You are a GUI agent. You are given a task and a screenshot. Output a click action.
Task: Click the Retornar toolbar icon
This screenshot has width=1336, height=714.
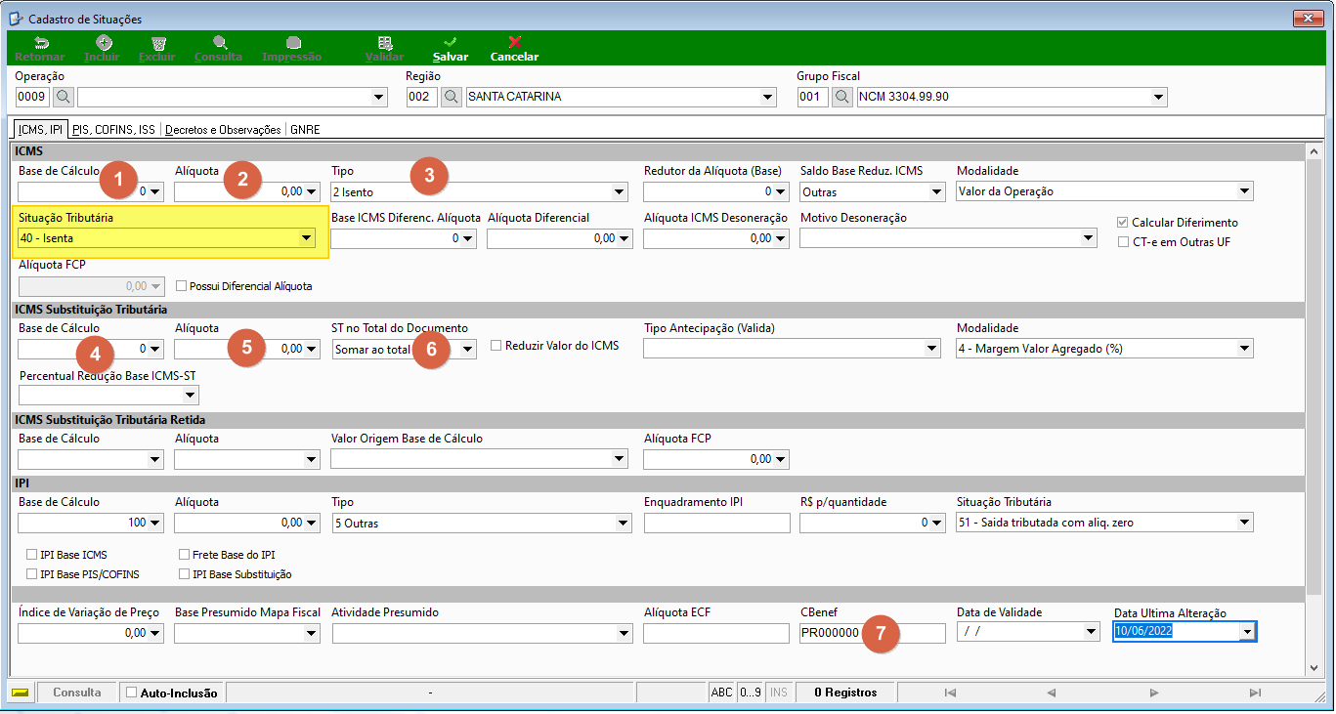[x=42, y=43]
